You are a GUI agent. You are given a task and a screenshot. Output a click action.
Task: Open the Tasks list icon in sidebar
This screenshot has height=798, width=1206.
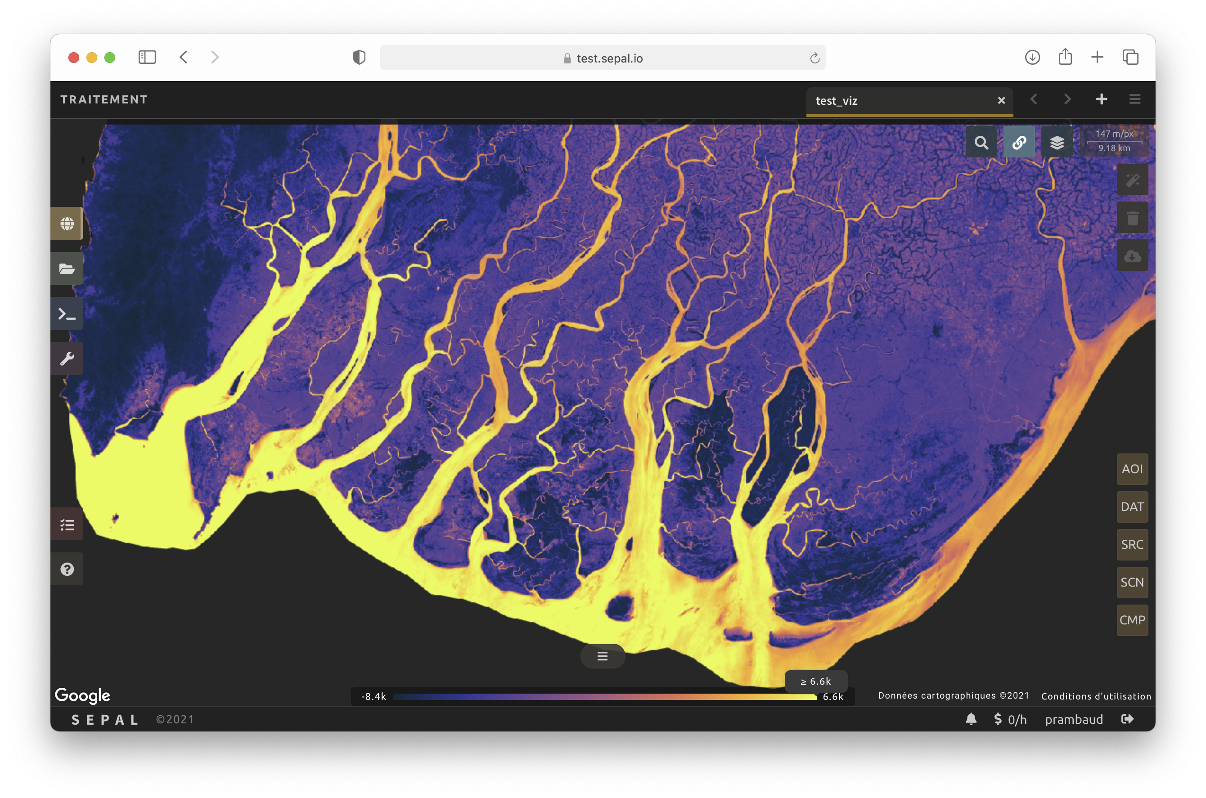pos(67,524)
